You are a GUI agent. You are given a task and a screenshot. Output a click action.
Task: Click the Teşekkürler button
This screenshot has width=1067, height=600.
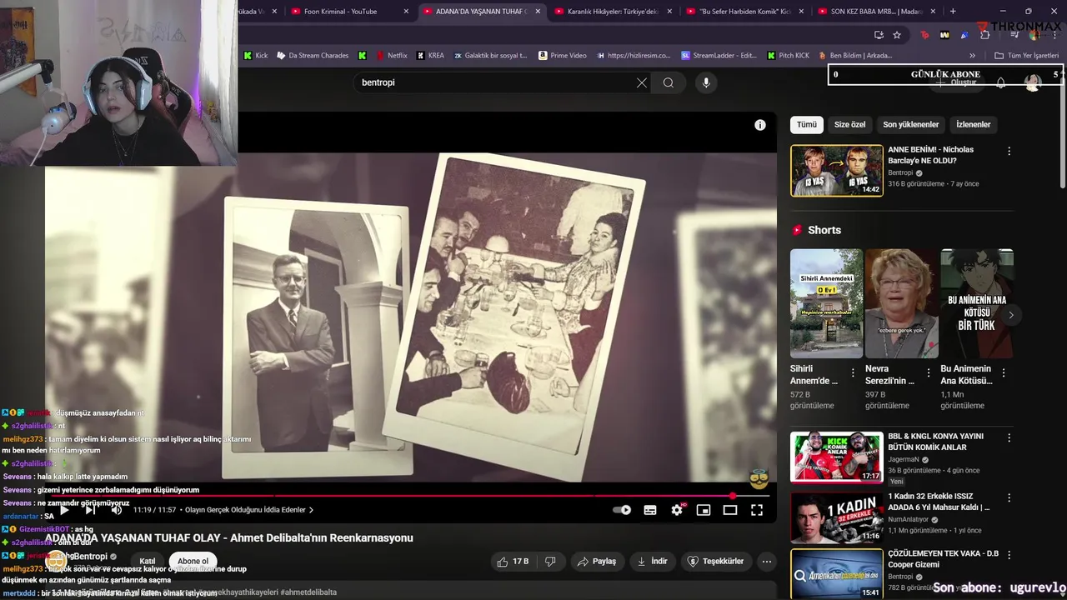click(x=715, y=562)
